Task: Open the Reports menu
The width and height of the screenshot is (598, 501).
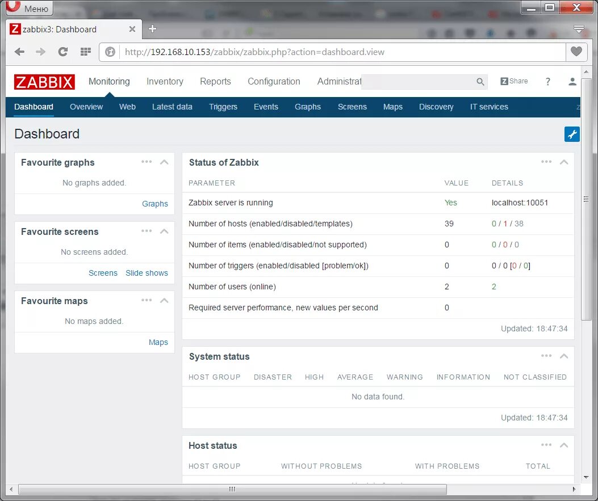Action: click(215, 82)
